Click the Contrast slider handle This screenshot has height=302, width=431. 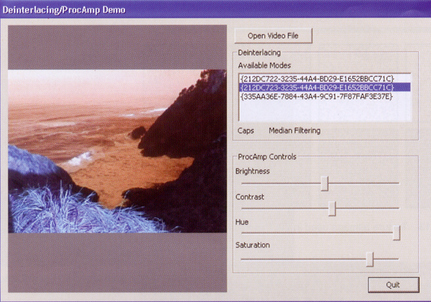pos(332,209)
